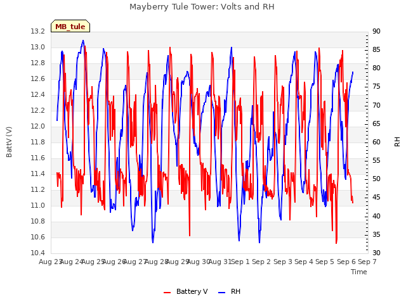The width and height of the screenshot is (406, 304).
Task: Click the Sep 1 date label
Action: (x=240, y=262)
